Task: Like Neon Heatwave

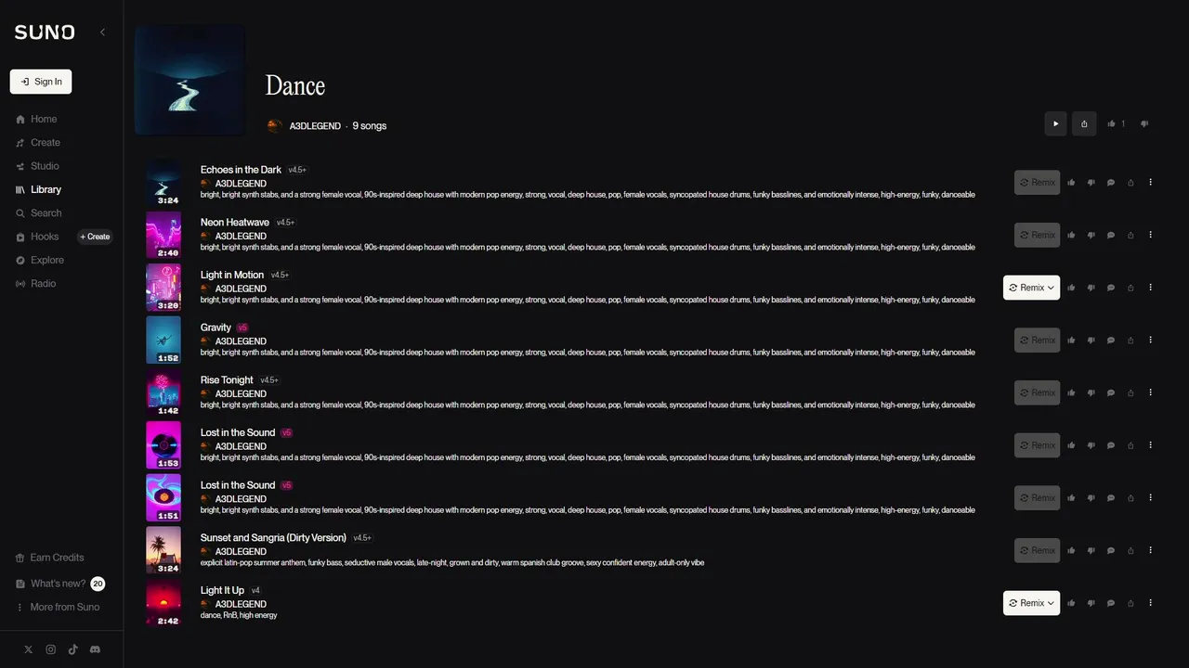Action: 1071,235
